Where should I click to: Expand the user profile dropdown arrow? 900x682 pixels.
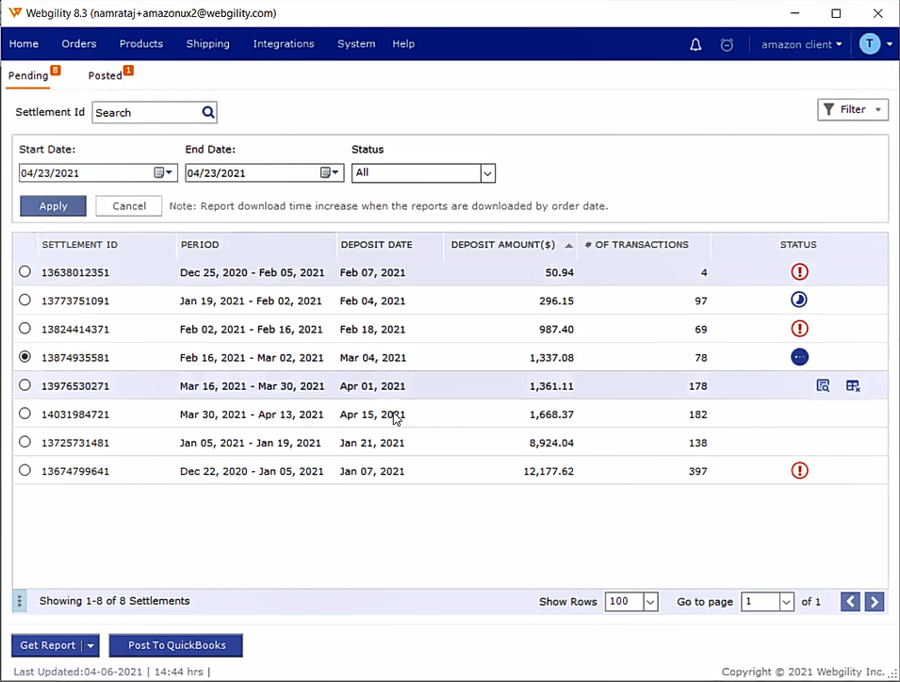(890, 44)
